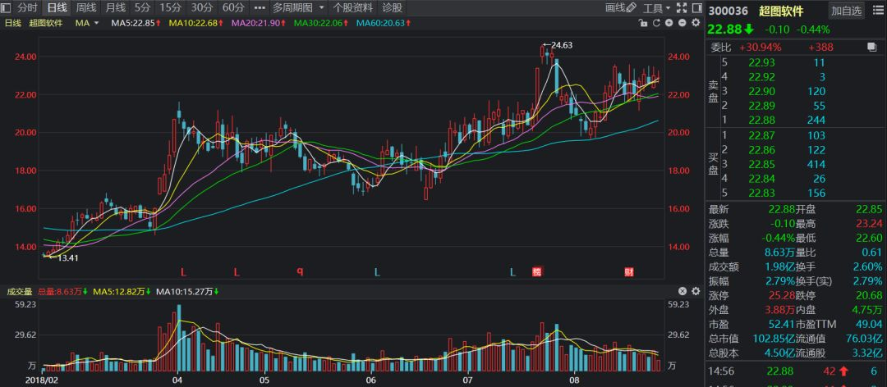The width and height of the screenshot is (887, 387).
Task: Open 个股资料 stock information
Action: tap(353, 8)
